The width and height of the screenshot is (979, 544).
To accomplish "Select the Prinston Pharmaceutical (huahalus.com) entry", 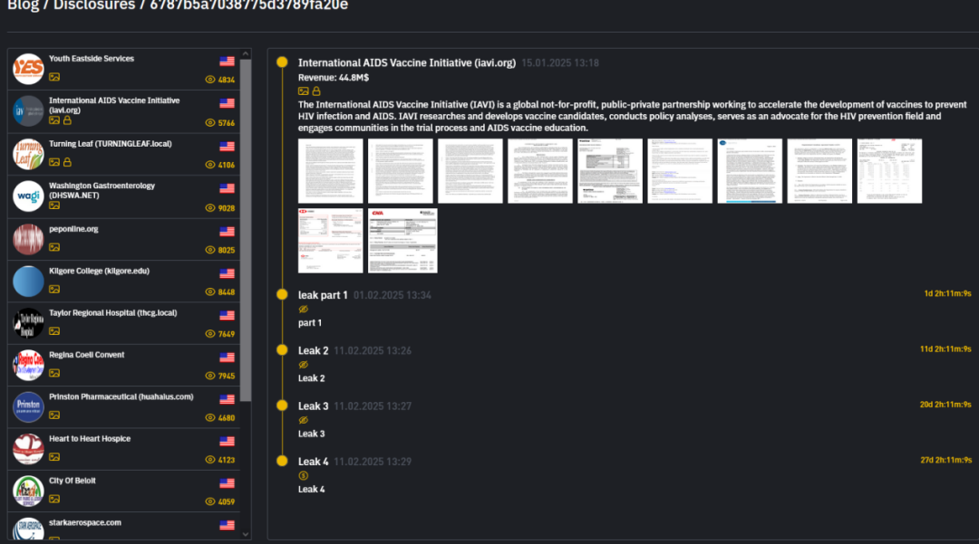I will (x=123, y=406).
